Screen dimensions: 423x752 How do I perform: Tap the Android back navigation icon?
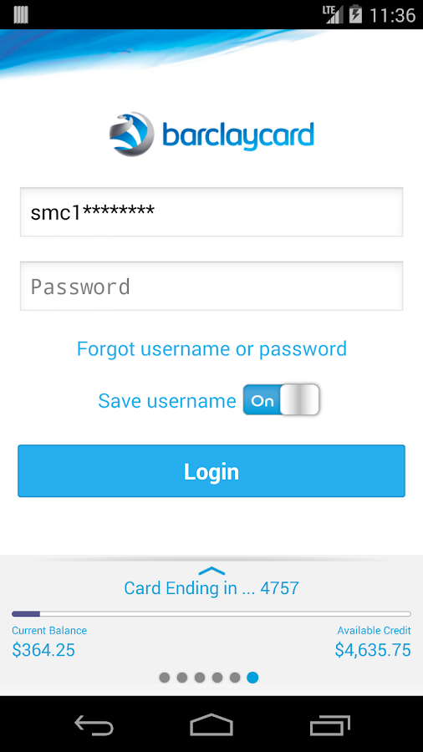pyautogui.click(x=94, y=724)
